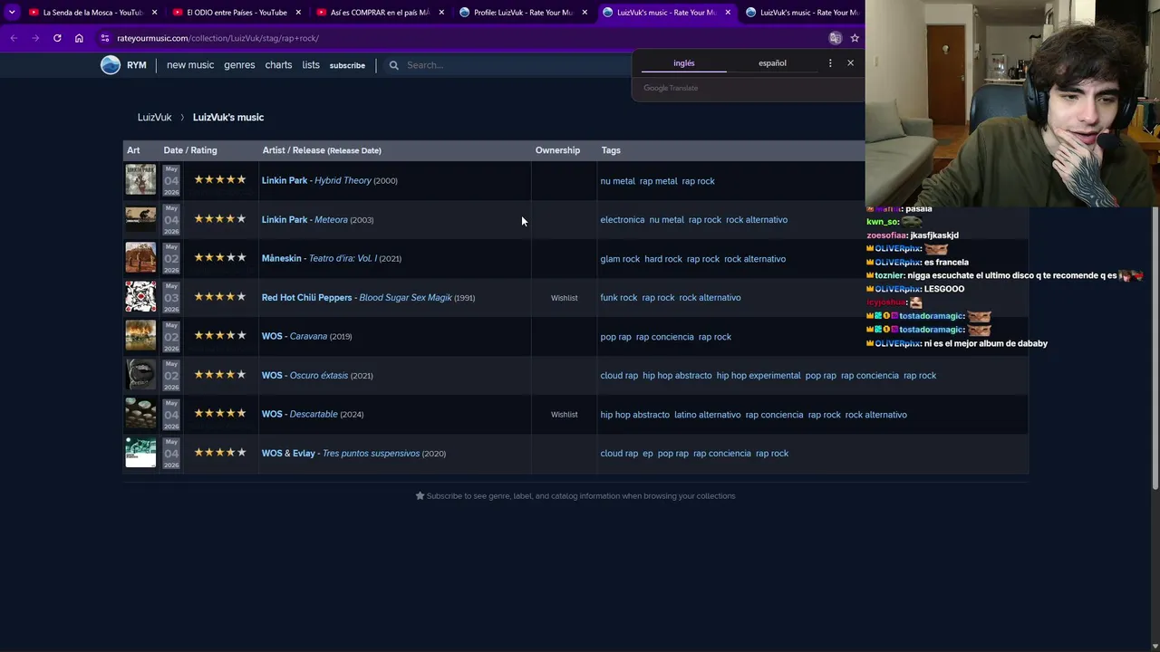Click the hip hop experimental tag

tap(759, 376)
